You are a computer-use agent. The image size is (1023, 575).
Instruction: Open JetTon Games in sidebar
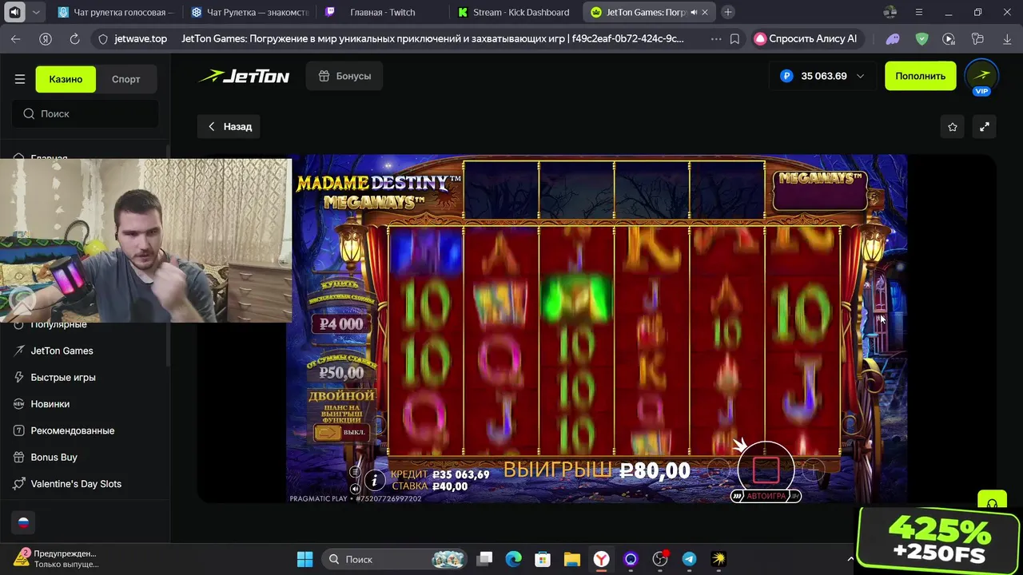click(x=62, y=351)
